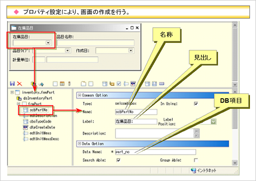Click the selcombobox Type value

[x=125, y=103]
